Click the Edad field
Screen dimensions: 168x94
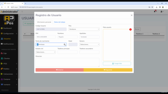[73, 44]
